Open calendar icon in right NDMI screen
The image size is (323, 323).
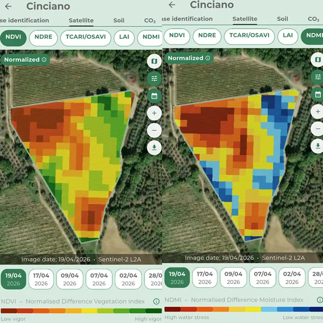317,94
